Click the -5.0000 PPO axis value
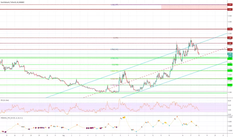The width and height of the screenshot is (233, 137). point(230,131)
